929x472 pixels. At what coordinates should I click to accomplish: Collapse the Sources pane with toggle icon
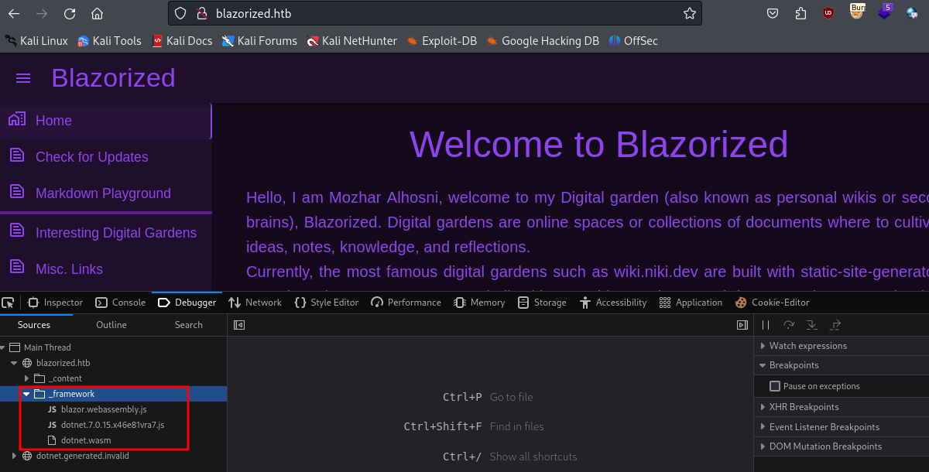pos(239,326)
